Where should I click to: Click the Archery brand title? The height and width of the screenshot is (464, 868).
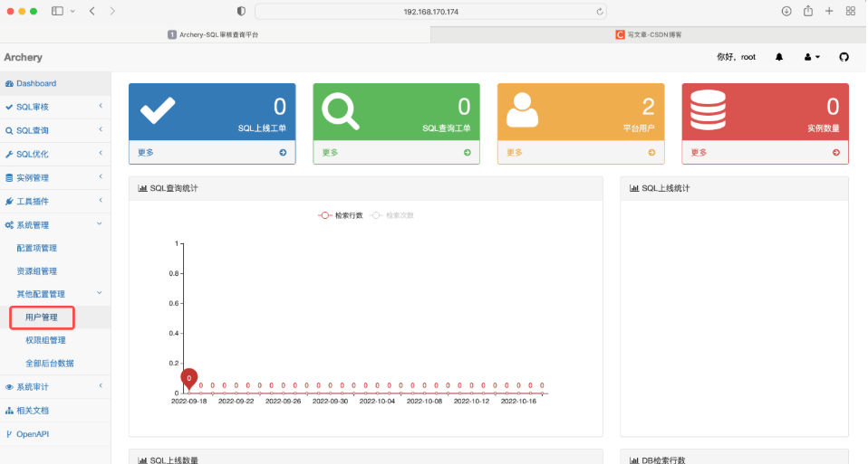click(x=24, y=58)
